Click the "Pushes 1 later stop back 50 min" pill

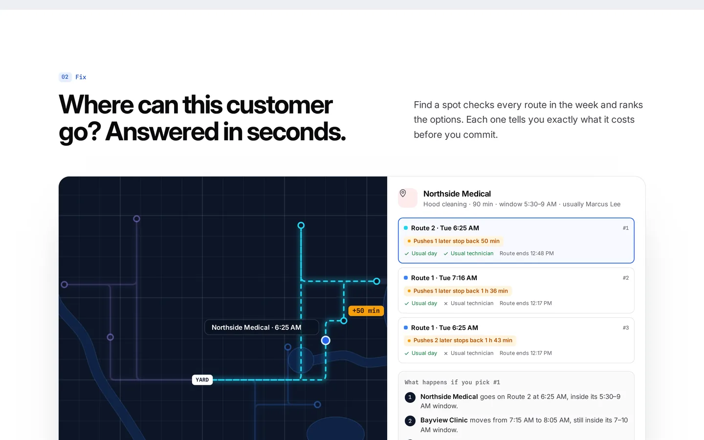[453, 241]
